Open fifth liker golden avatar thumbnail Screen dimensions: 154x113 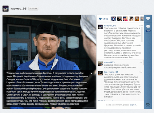tap(137, 19)
